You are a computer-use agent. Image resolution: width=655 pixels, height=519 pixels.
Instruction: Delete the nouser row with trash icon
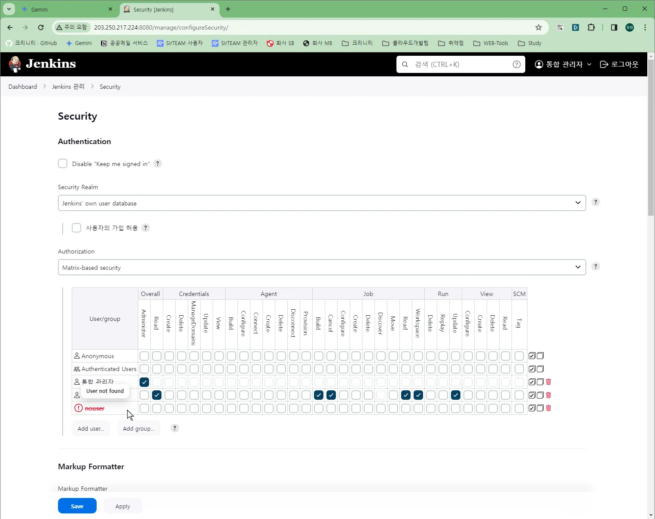click(548, 408)
